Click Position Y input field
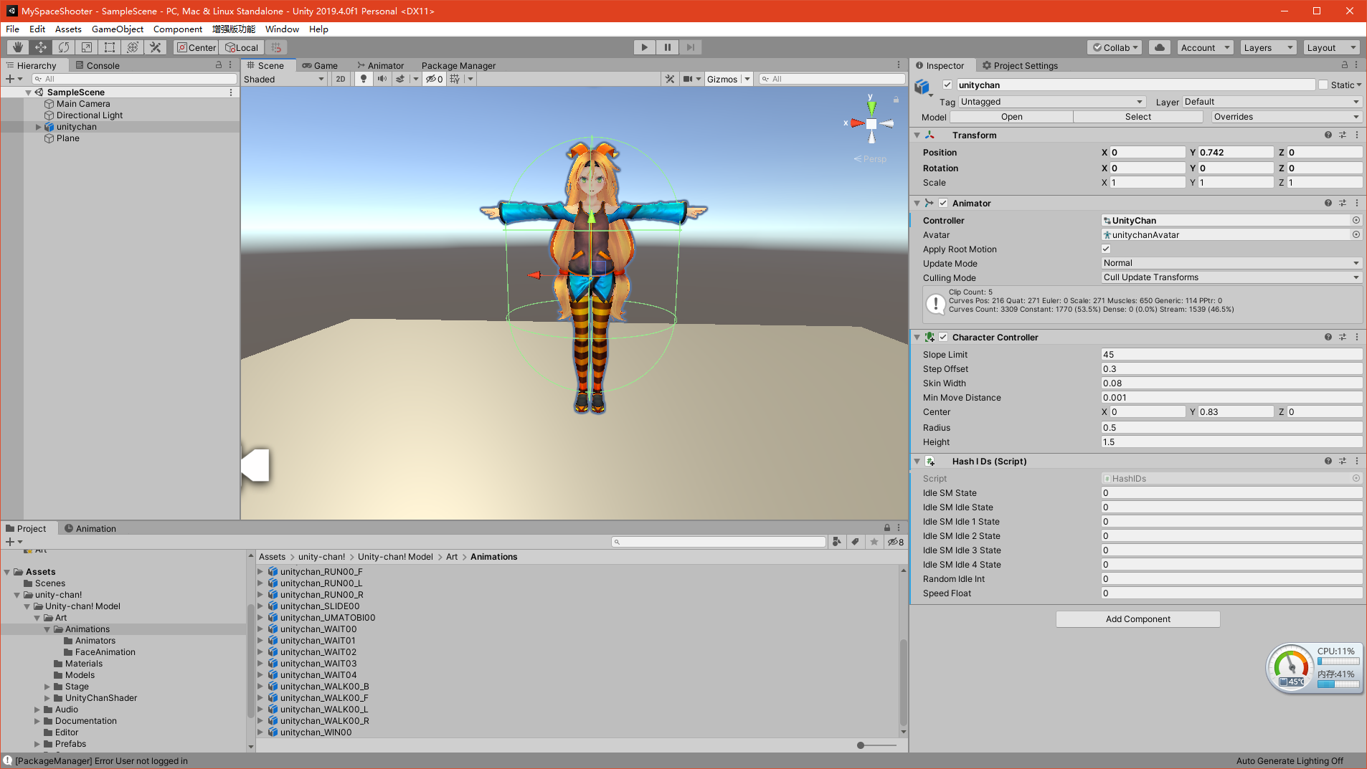 pos(1235,152)
